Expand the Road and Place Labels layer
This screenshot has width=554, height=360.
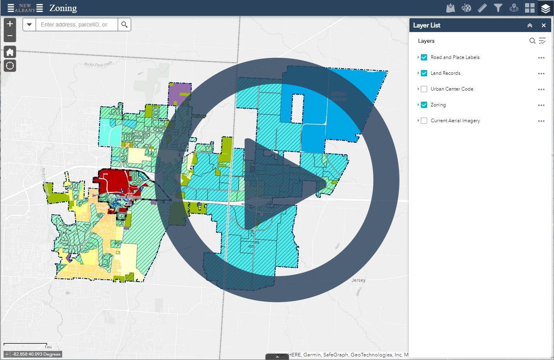[x=419, y=57]
